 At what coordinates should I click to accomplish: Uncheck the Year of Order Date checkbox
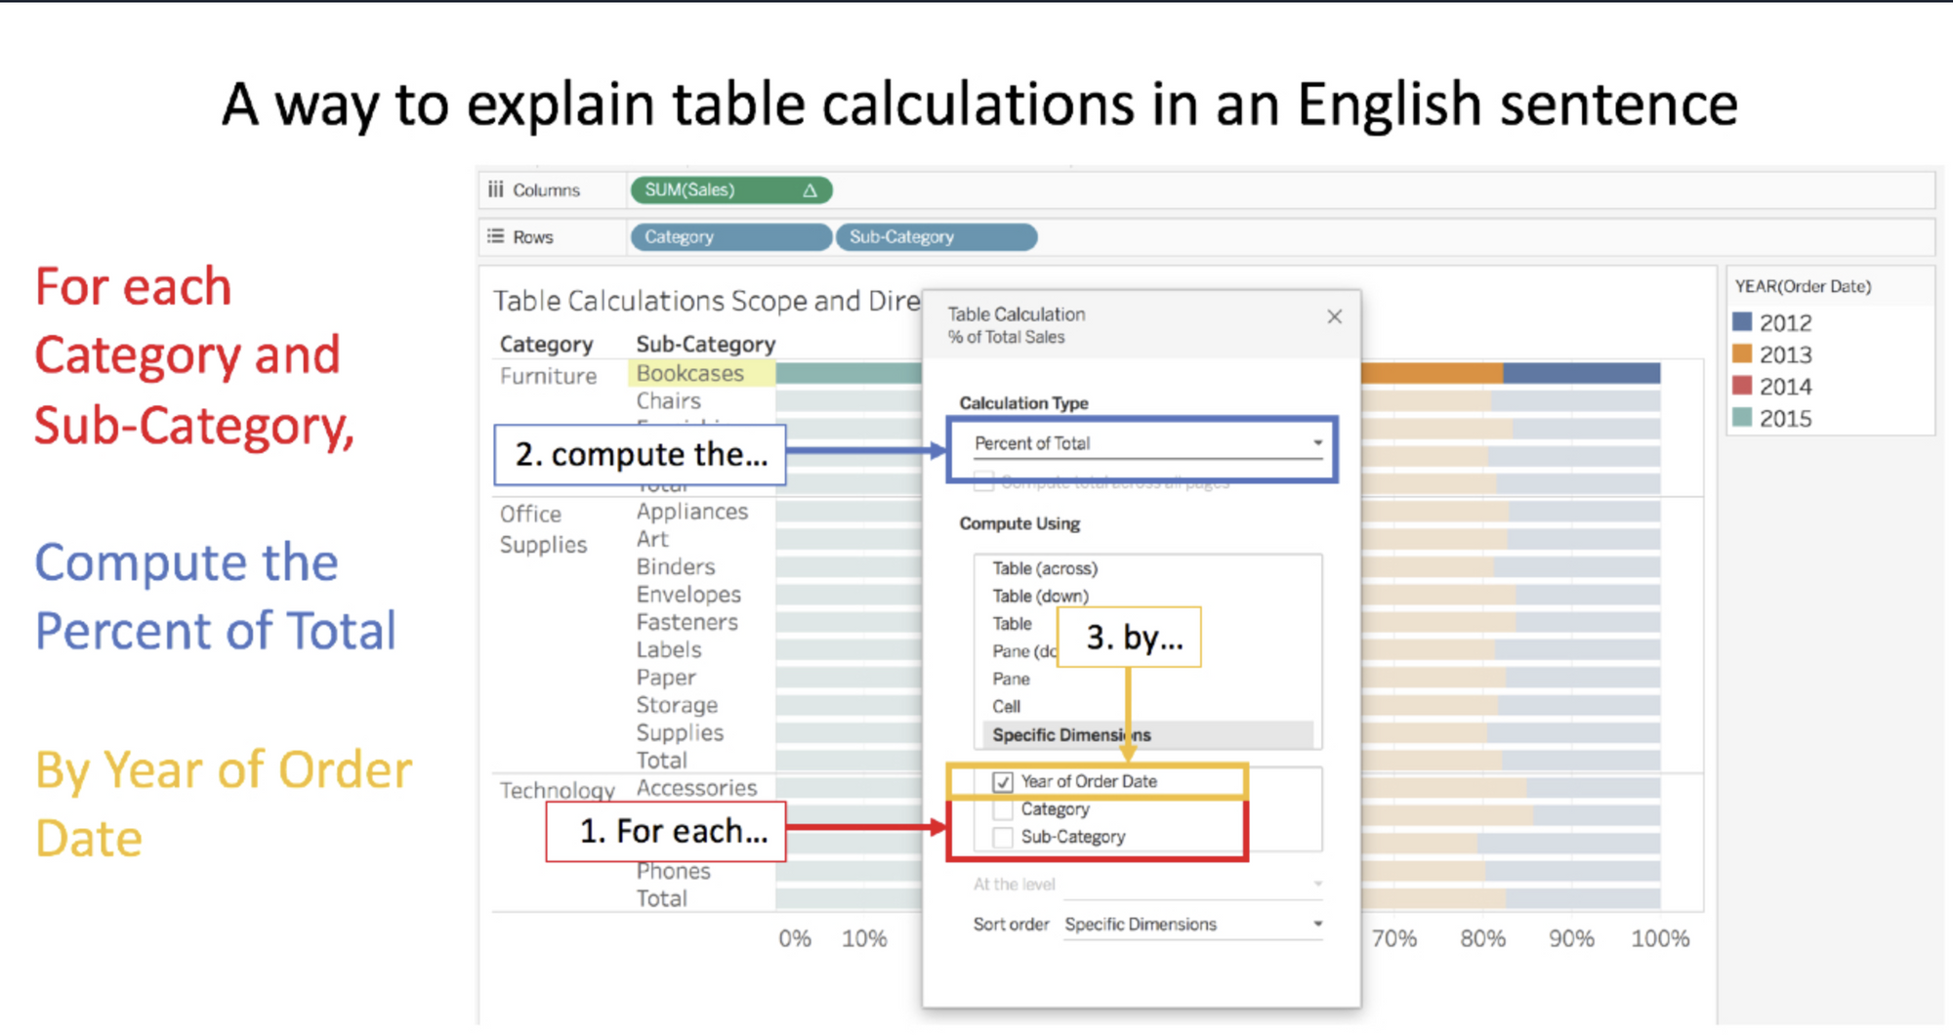pyautogui.click(x=1003, y=782)
